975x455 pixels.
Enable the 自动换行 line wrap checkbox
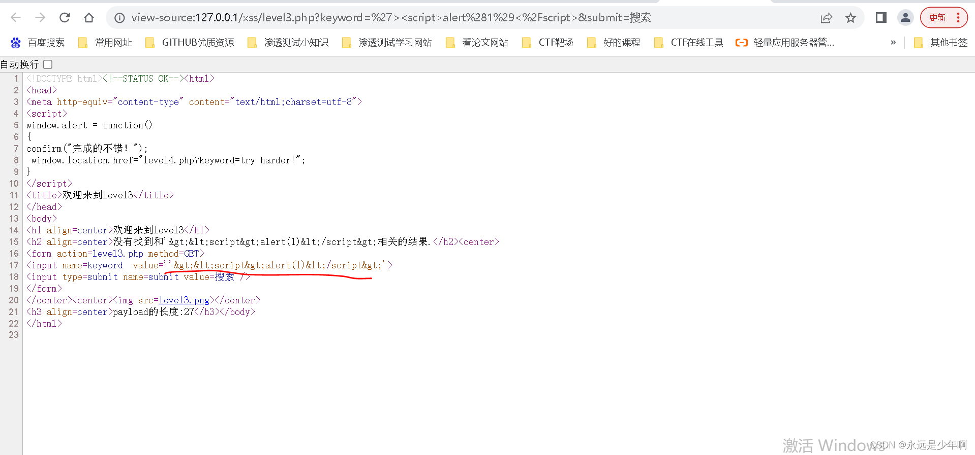[x=48, y=64]
